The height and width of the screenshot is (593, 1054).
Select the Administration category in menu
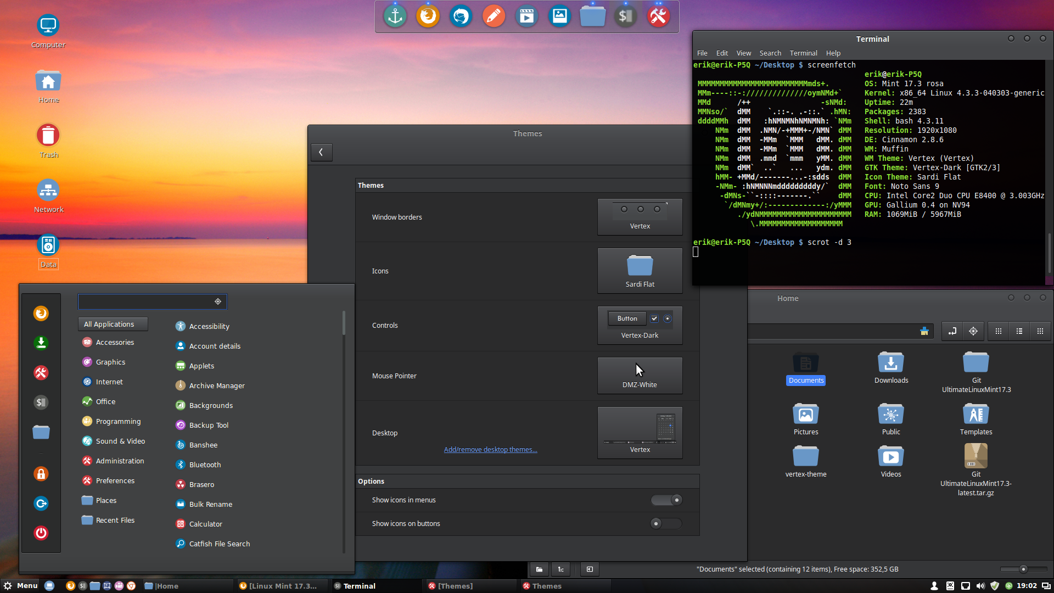(113, 461)
